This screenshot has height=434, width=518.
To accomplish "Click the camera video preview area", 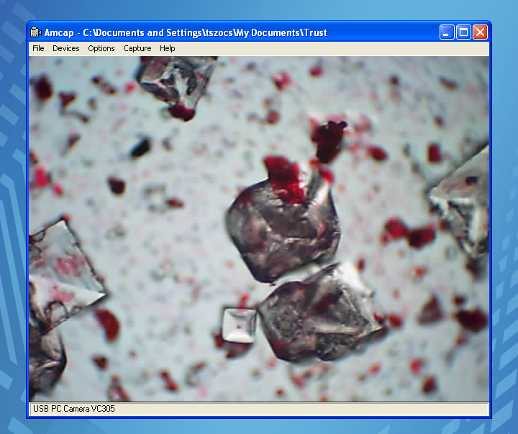I will coord(259,229).
